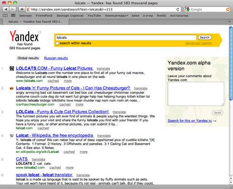233x189 pixels.
Task: Click the Yandex favicon in address bar
Action: 28,9
